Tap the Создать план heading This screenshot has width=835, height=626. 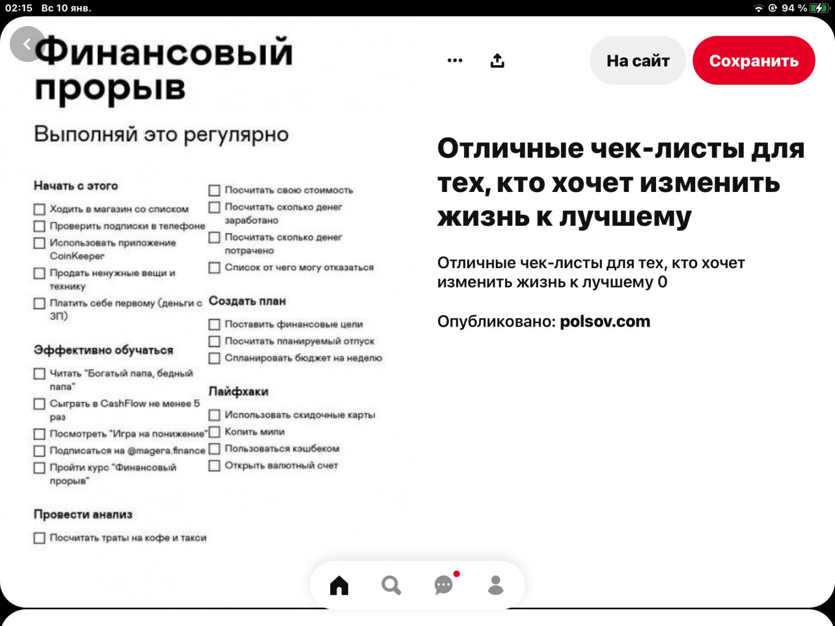click(247, 302)
